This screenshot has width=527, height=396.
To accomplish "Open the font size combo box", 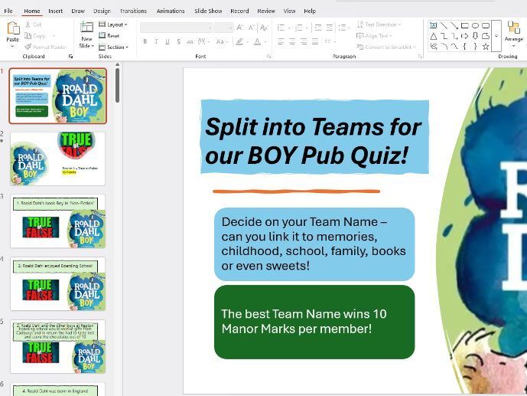I will click(223, 28).
